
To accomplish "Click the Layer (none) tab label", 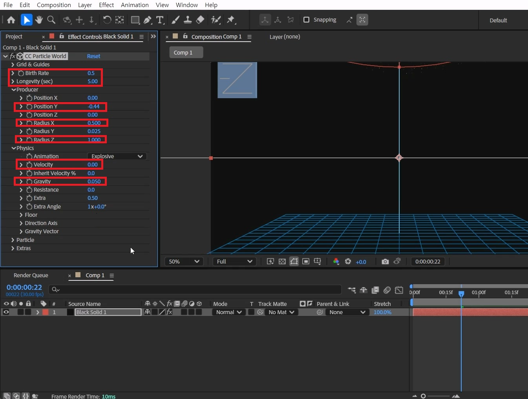I will coord(285,37).
